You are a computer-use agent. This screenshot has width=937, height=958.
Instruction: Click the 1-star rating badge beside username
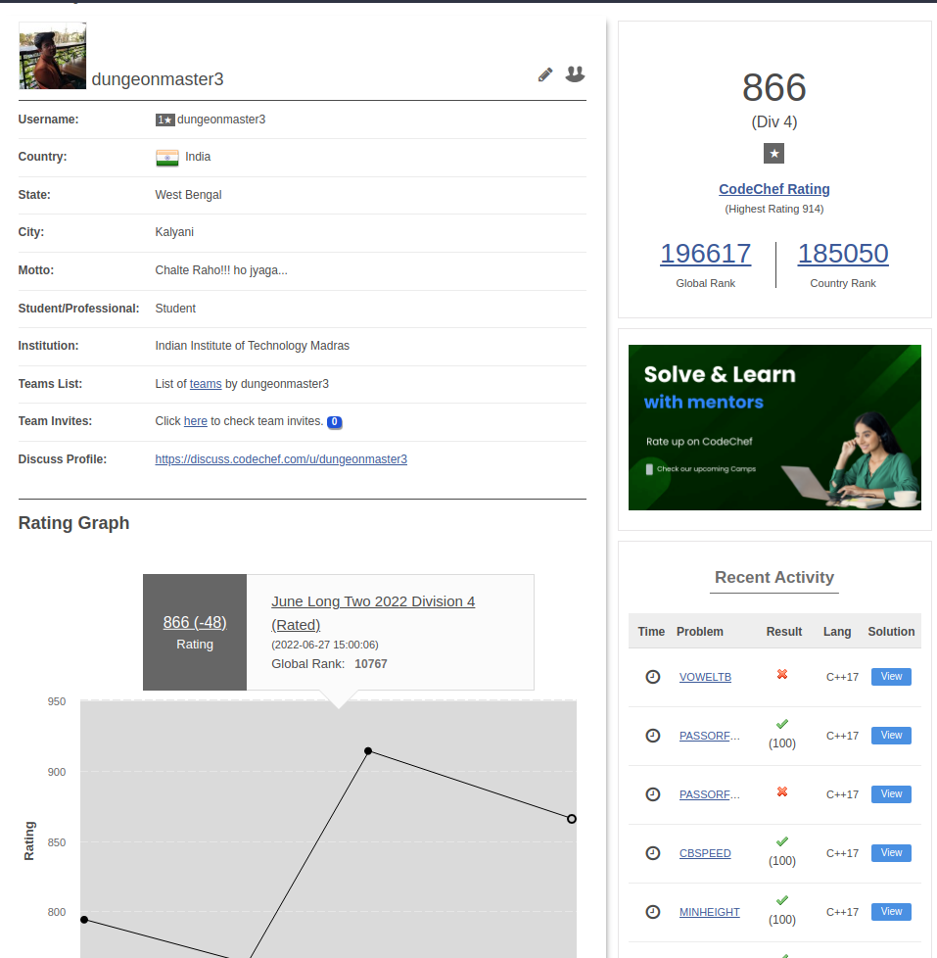tap(164, 120)
